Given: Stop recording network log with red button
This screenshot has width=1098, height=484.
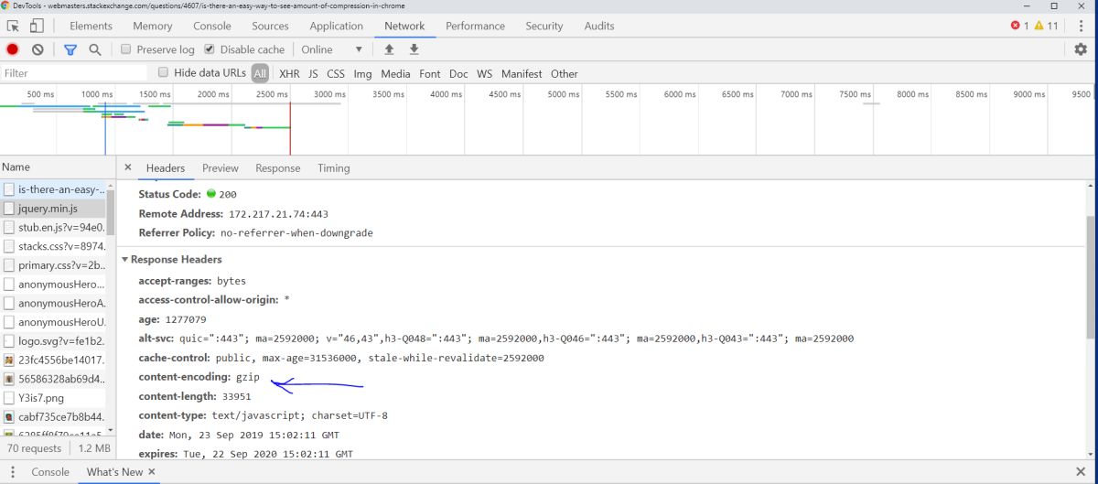Looking at the screenshot, I should [13, 49].
